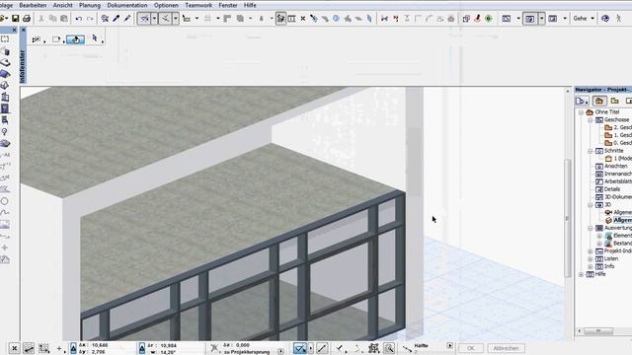Click the Navigator horizontal scrollbar thumb
632x355 pixels.
tap(598, 331)
